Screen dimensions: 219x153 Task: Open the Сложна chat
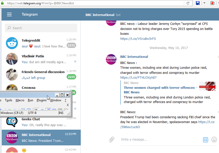point(41,87)
